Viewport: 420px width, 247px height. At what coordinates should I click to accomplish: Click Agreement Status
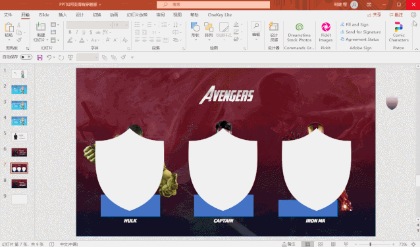tap(359, 39)
